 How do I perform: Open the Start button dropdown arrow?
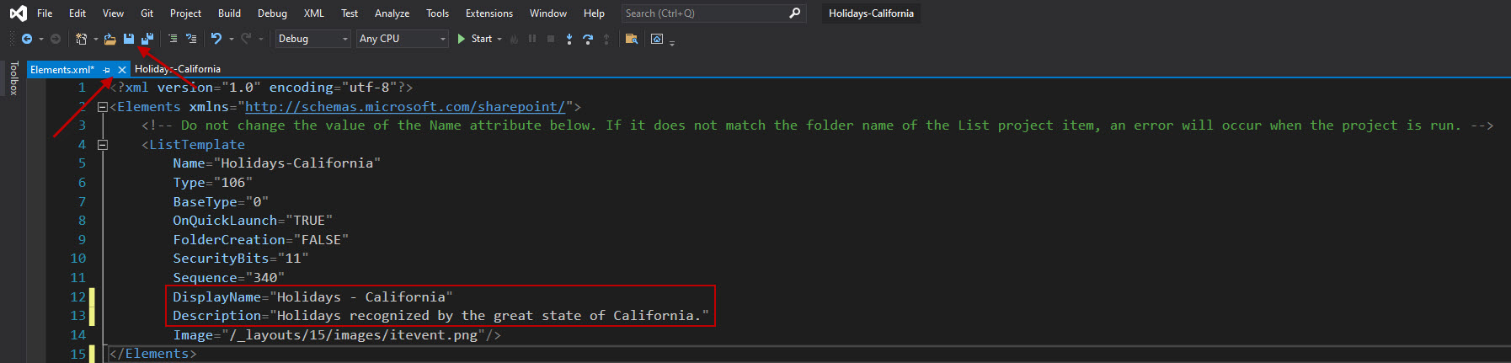click(499, 39)
